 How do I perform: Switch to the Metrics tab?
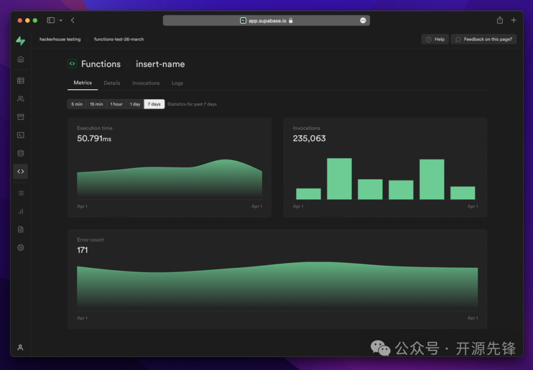[x=82, y=83]
